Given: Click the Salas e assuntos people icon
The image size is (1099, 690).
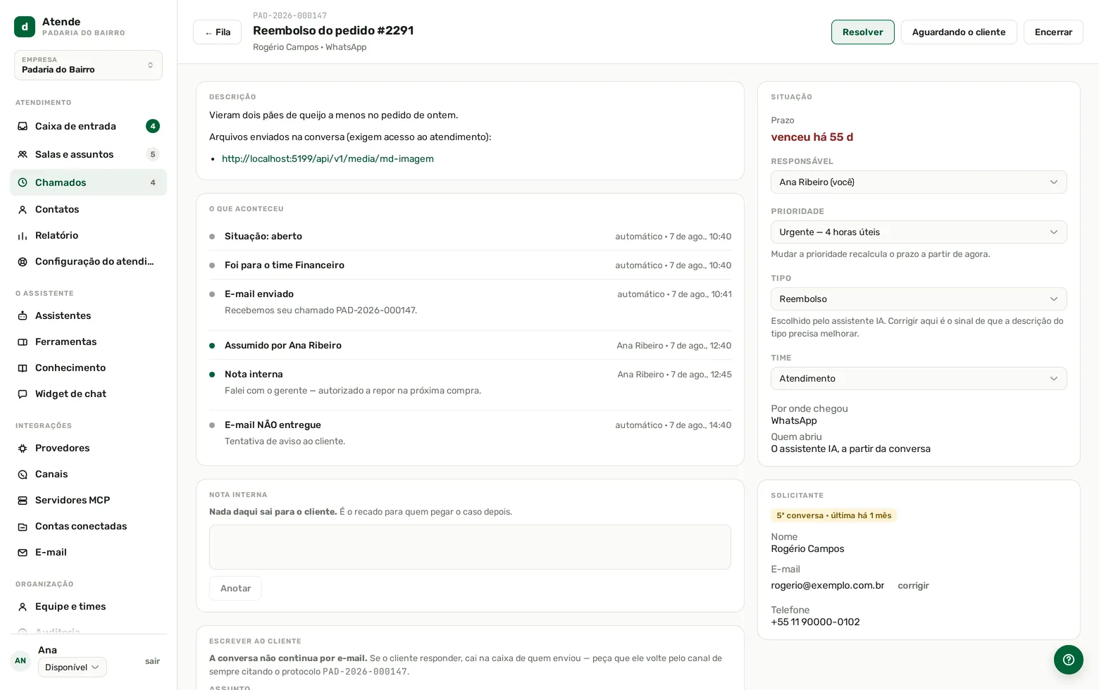Looking at the screenshot, I should pos(23,154).
